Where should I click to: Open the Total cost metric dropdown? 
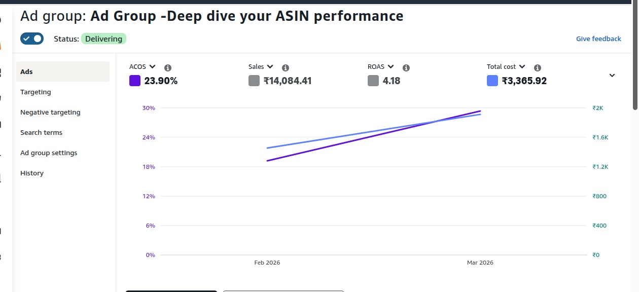[x=522, y=67]
